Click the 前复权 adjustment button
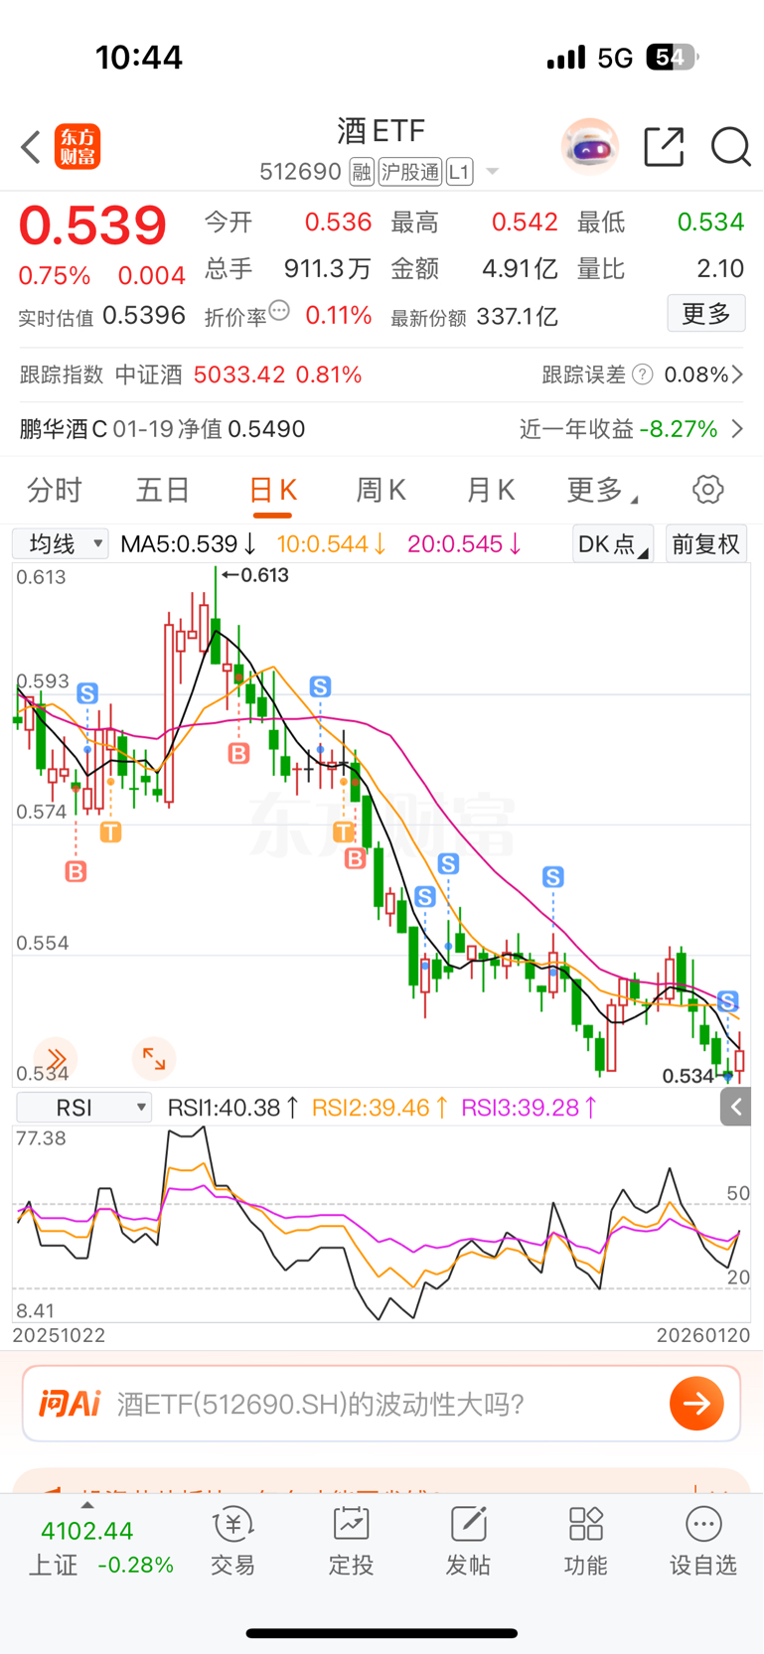Viewport: 764px width, 1654px height. coord(705,543)
